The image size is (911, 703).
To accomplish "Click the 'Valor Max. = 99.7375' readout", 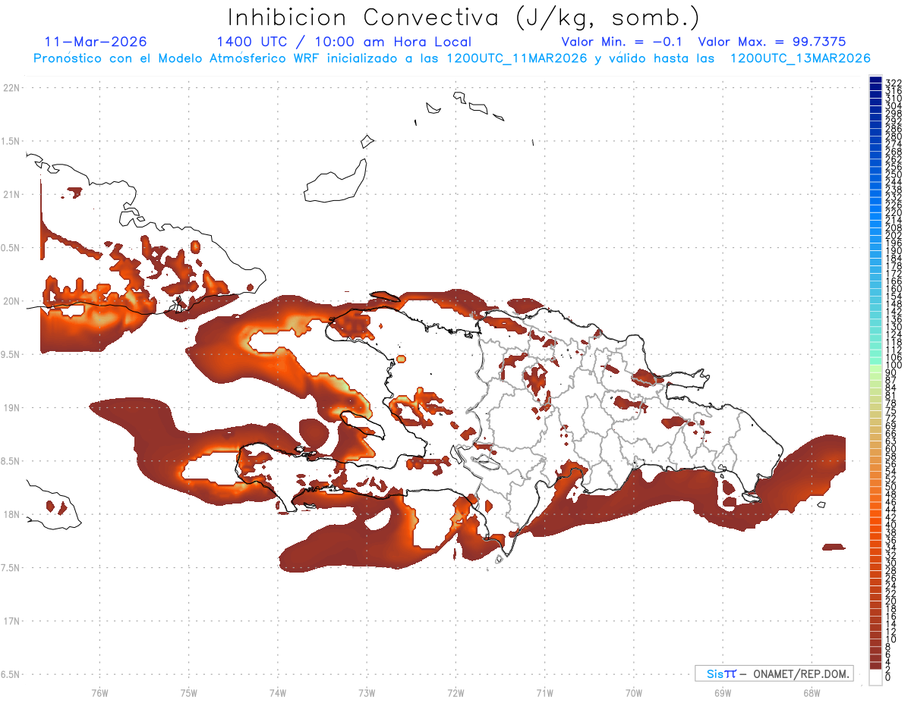I will pos(772,42).
